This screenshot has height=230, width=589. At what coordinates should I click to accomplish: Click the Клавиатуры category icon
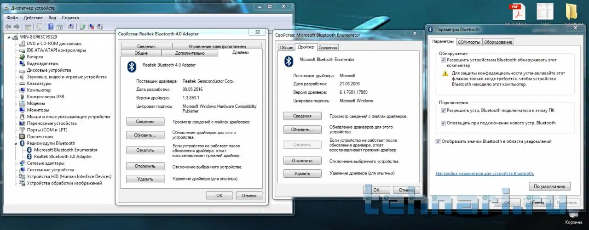(23, 84)
